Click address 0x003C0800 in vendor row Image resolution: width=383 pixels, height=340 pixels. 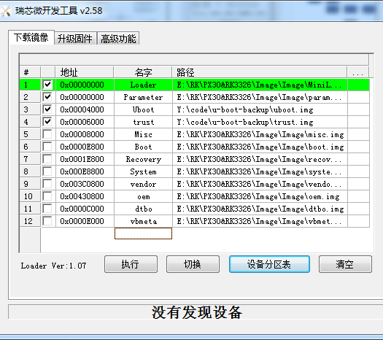click(85, 184)
